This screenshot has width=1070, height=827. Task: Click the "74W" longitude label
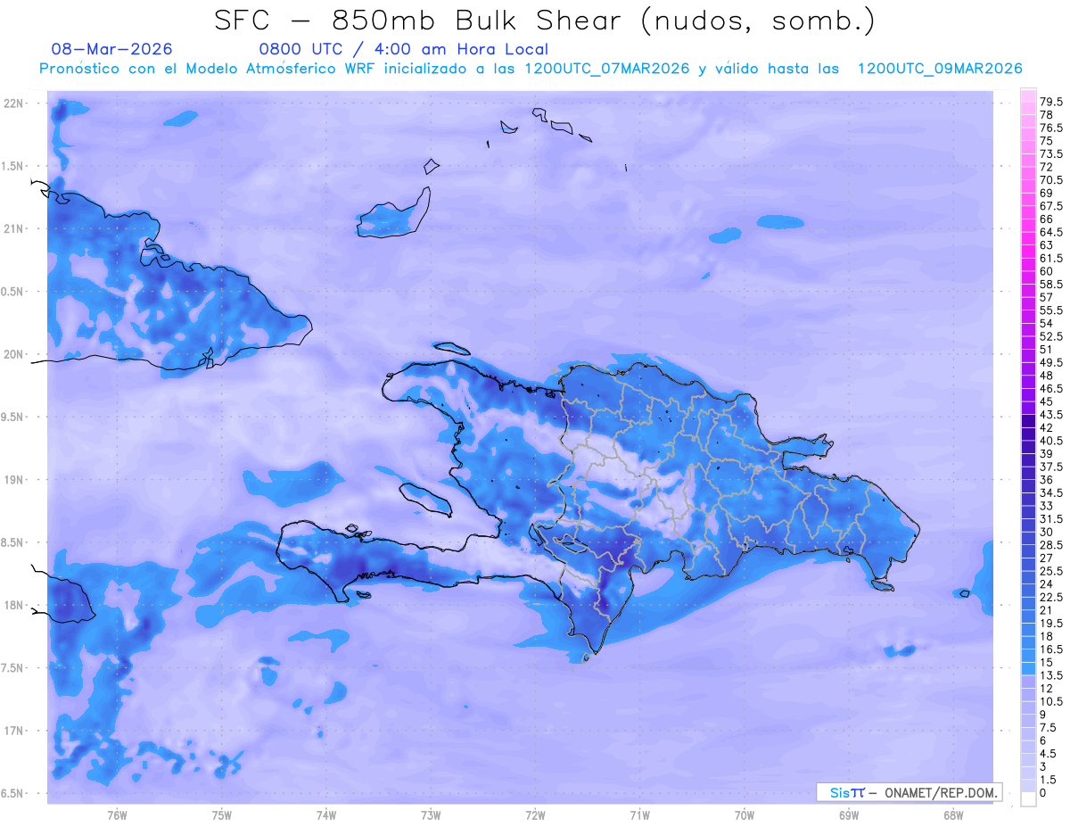(326, 815)
